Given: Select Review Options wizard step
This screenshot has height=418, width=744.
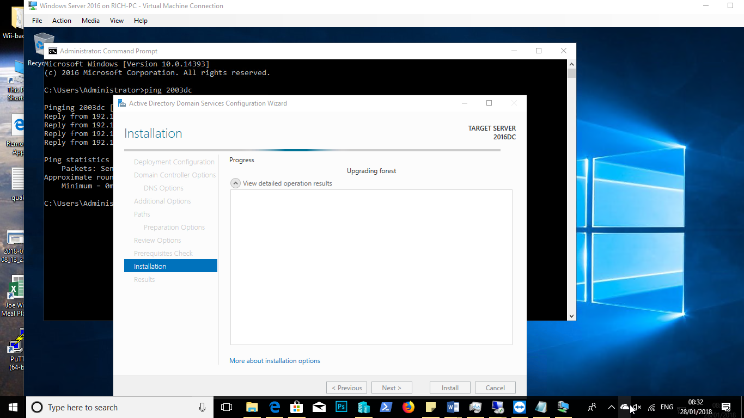Looking at the screenshot, I should pyautogui.click(x=157, y=241).
